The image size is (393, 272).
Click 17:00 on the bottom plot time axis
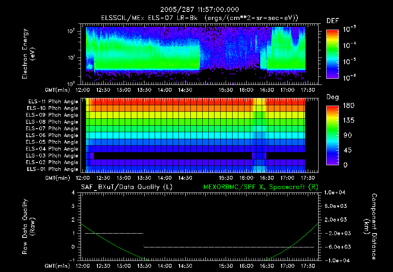pyautogui.click(x=287, y=266)
